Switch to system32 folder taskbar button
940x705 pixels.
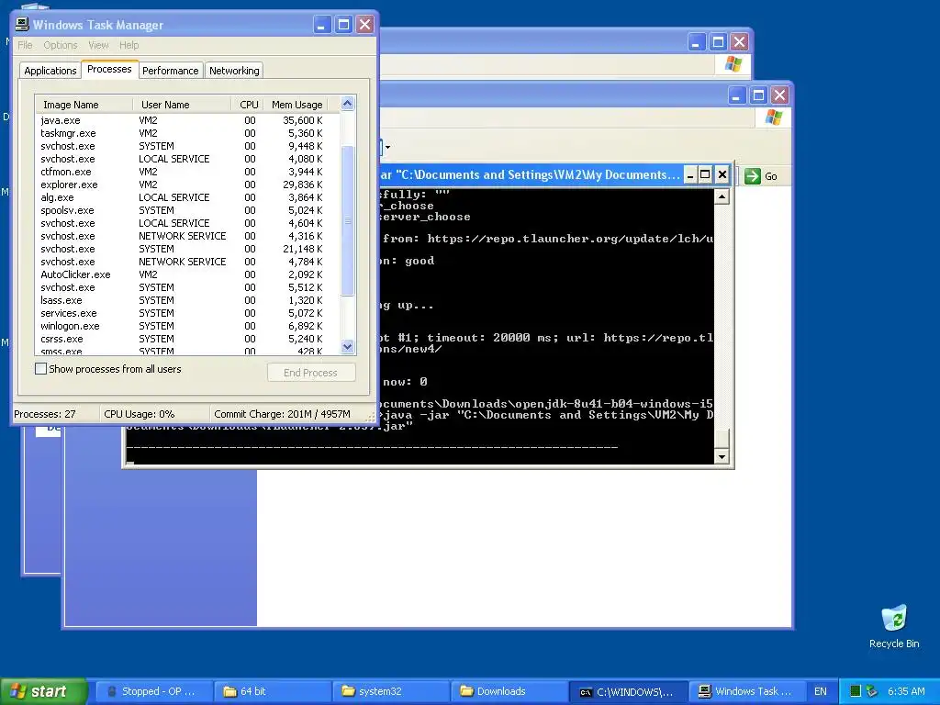point(390,691)
